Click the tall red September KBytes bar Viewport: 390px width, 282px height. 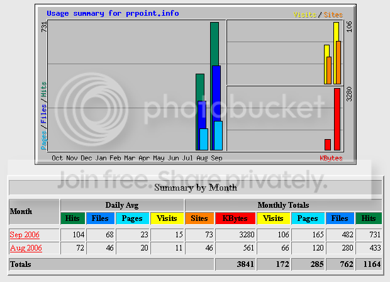pyautogui.click(x=337, y=119)
